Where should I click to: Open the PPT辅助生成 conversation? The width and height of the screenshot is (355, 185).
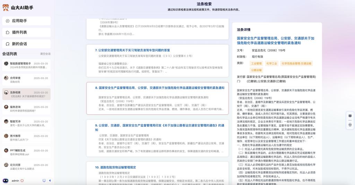(x=26, y=152)
